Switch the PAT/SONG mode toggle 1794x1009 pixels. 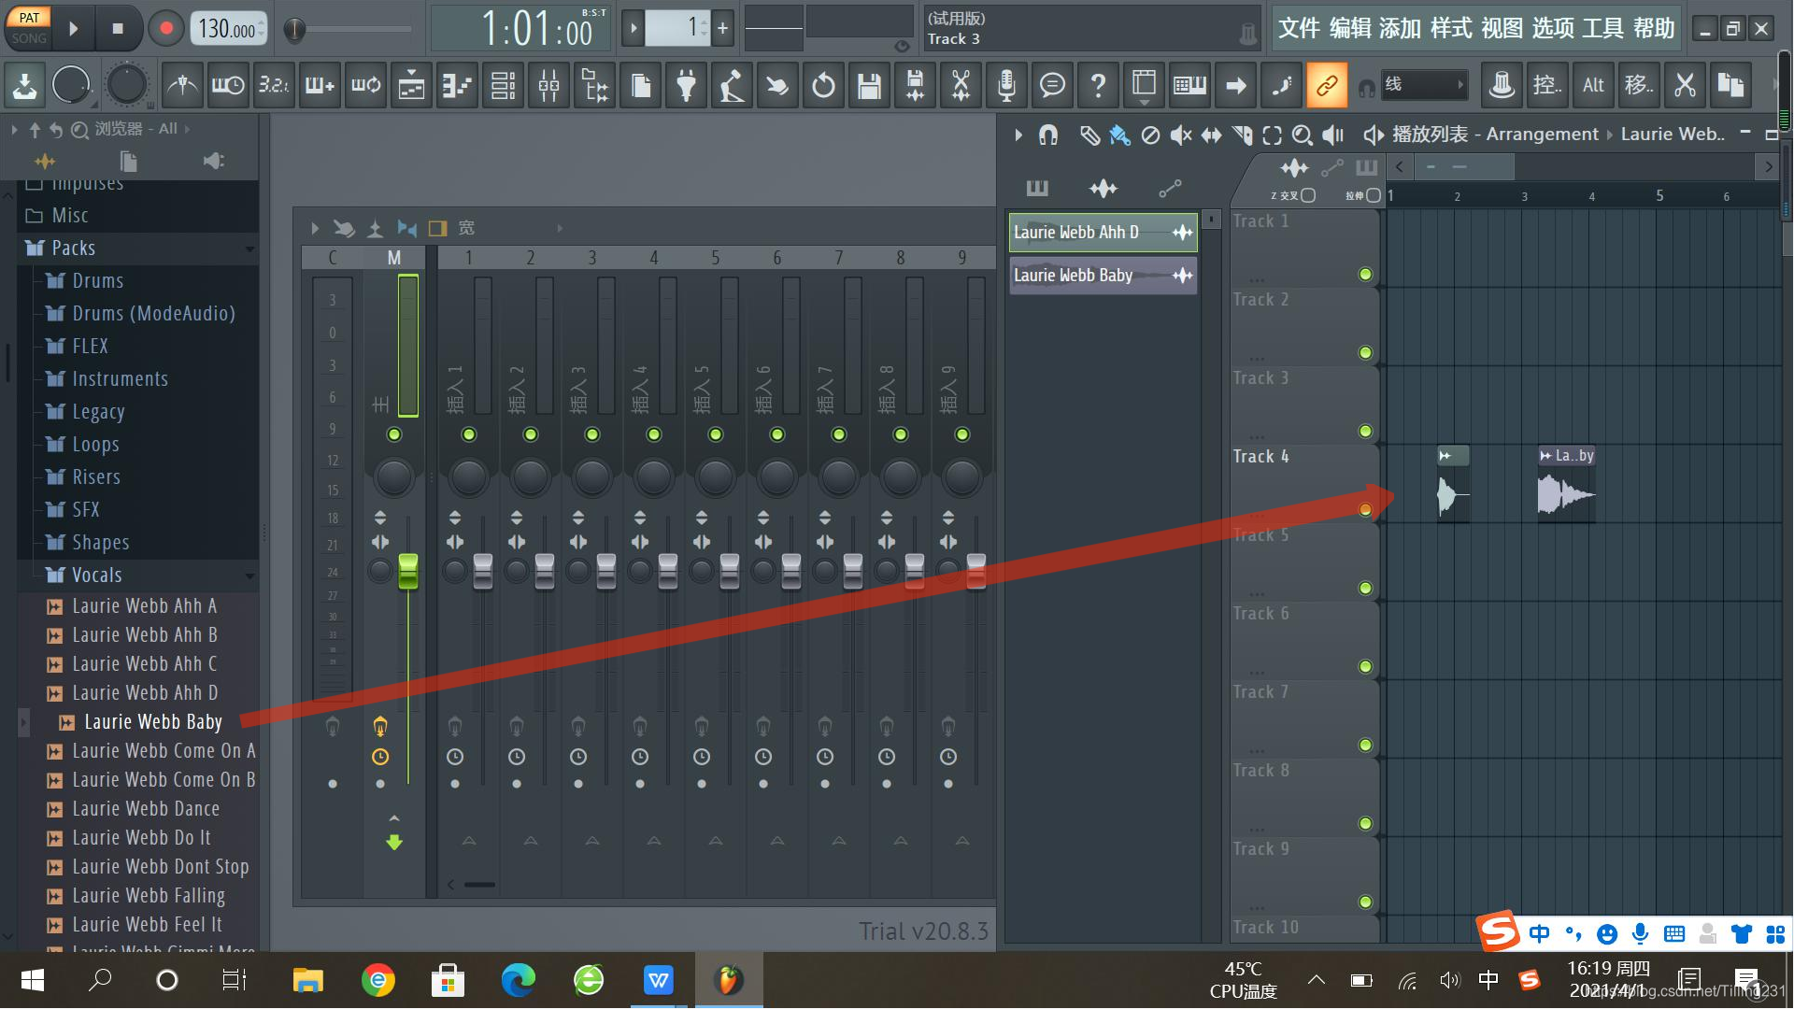click(x=28, y=28)
